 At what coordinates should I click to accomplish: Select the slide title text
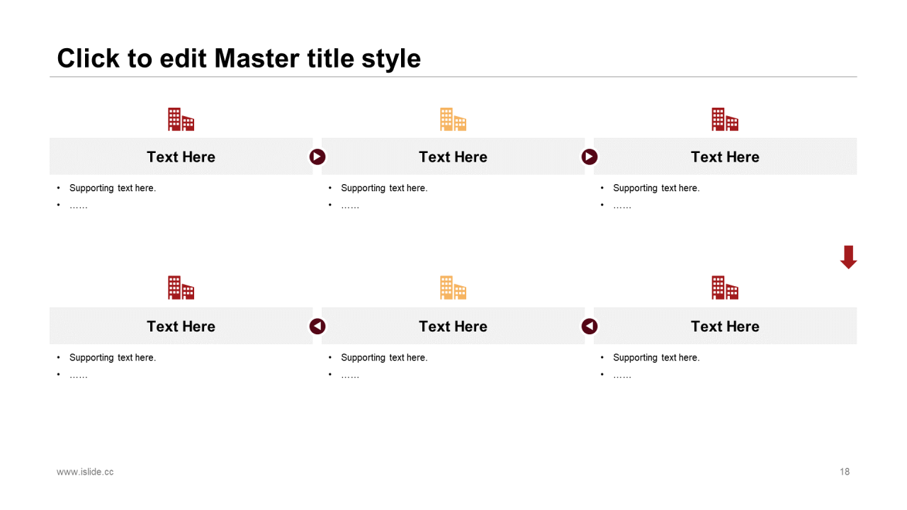tap(239, 58)
